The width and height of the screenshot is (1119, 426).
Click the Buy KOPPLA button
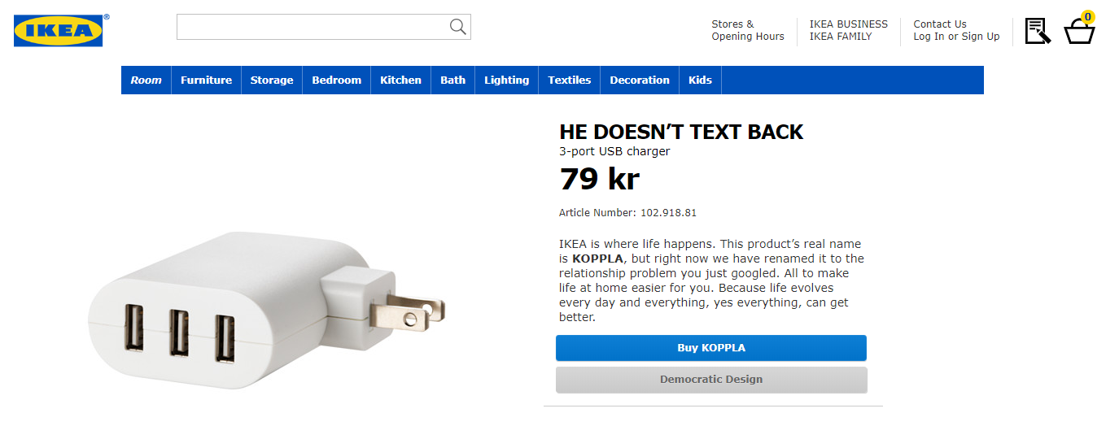pos(711,348)
